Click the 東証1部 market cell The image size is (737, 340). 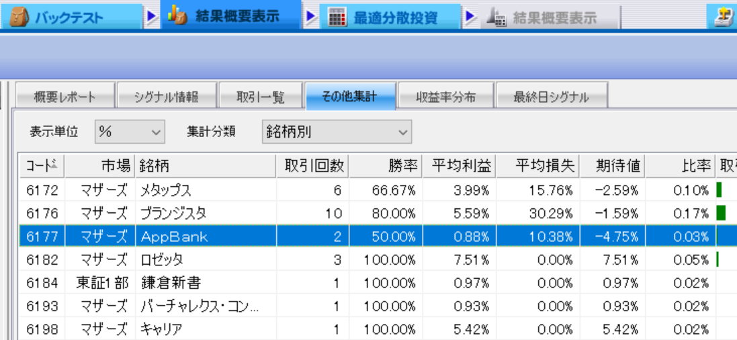(101, 283)
